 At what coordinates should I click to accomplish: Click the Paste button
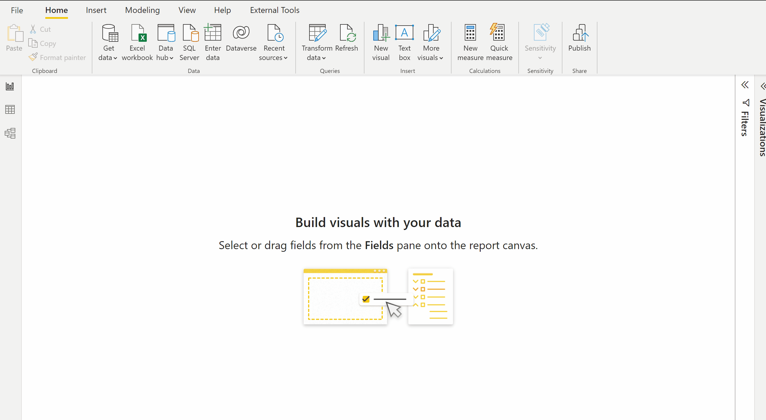14,38
